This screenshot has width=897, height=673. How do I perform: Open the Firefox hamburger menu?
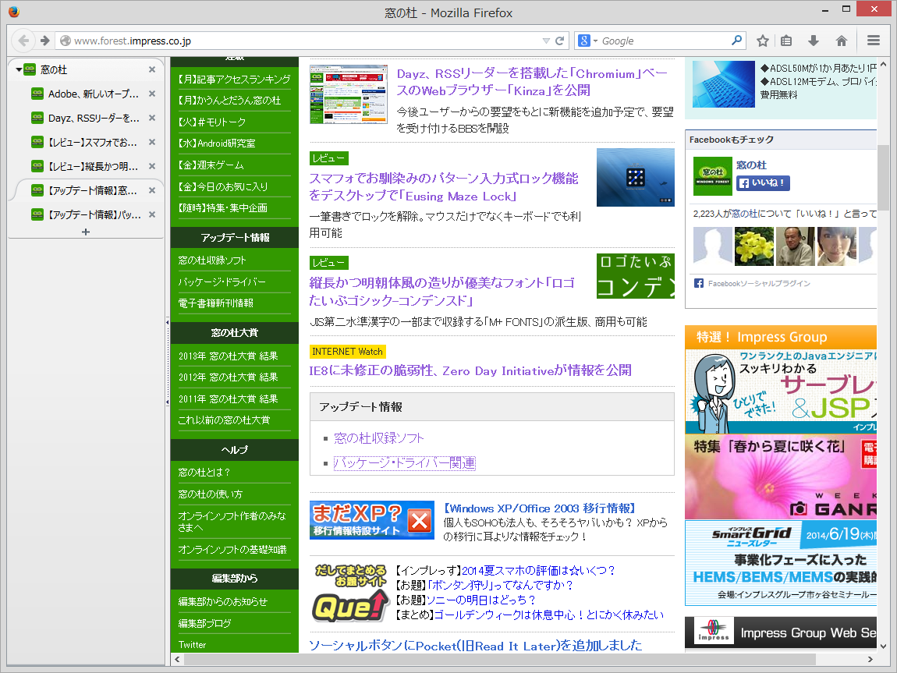point(874,40)
